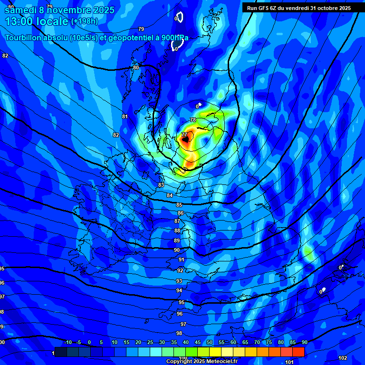Click the darkest navy swatch at the scale's left end

click(60, 352)
